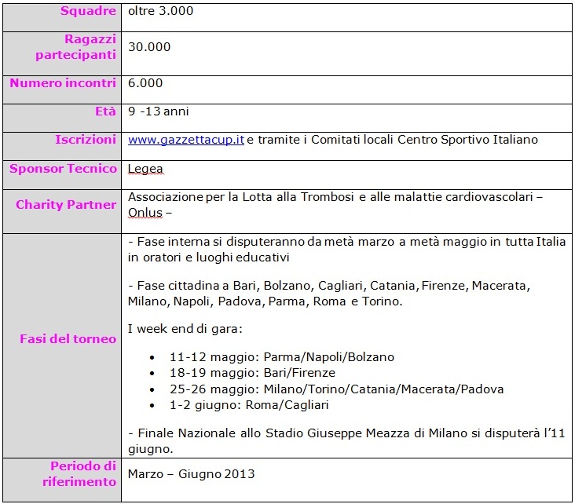The image size is (575, 504).
Task: Click the Sponsor Tecnico label
Action: pyautogui.click(x=62, y=169)
